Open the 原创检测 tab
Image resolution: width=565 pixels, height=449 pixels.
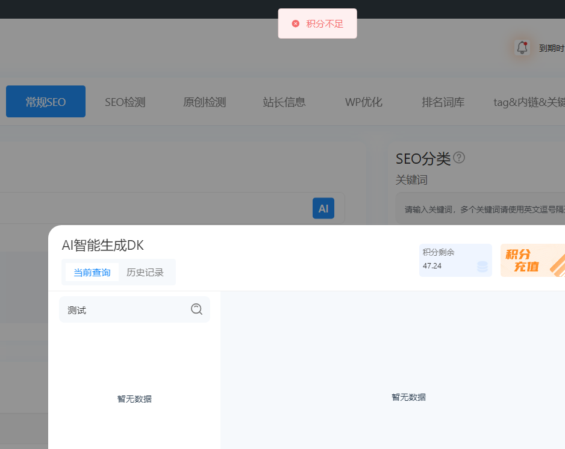(x=204, y=102)
